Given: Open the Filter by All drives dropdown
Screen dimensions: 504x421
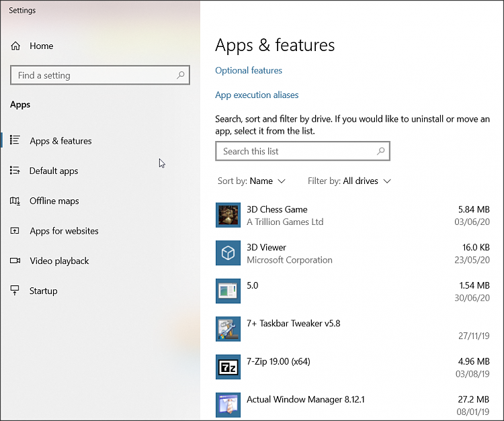Looking at the screenshot, I should pos(349,181).
